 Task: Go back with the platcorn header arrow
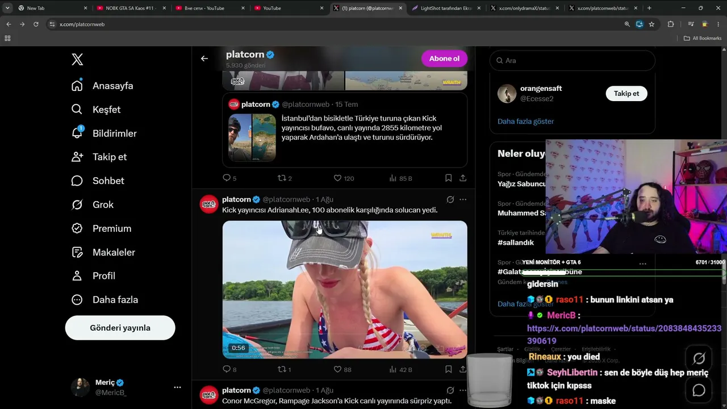coord(204,59)
